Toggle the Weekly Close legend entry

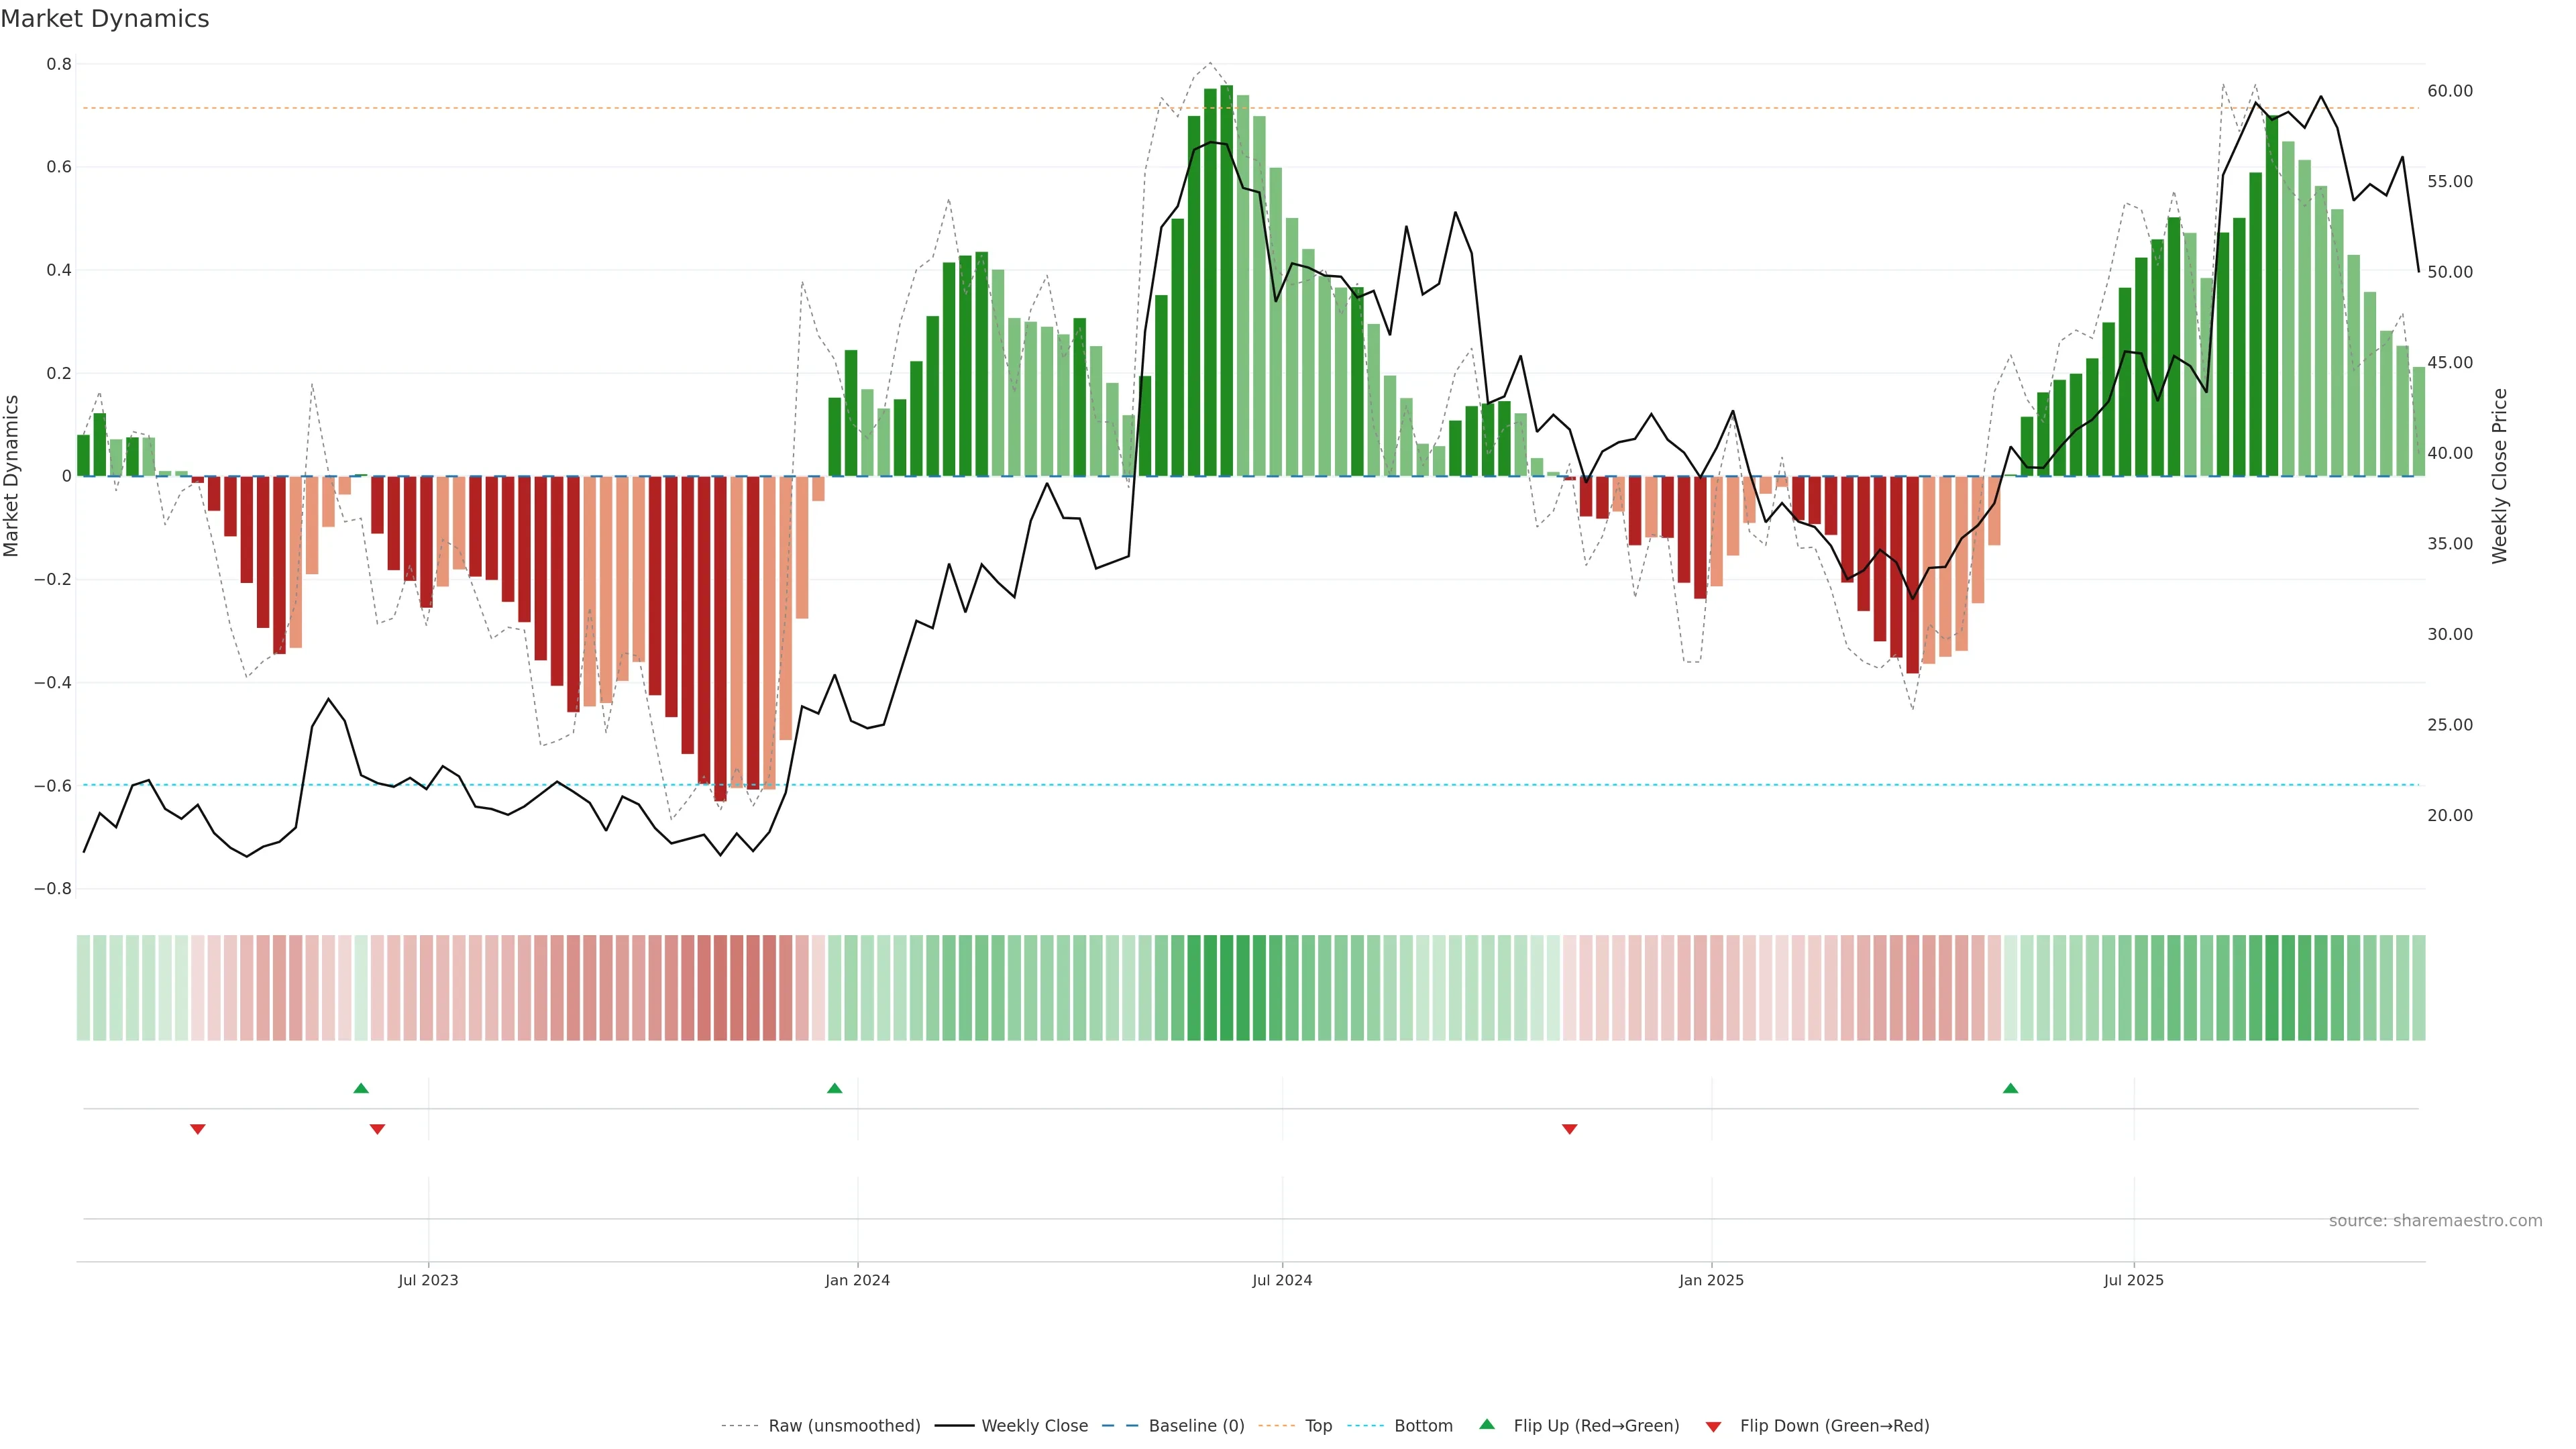[x=1034, y=1426]
